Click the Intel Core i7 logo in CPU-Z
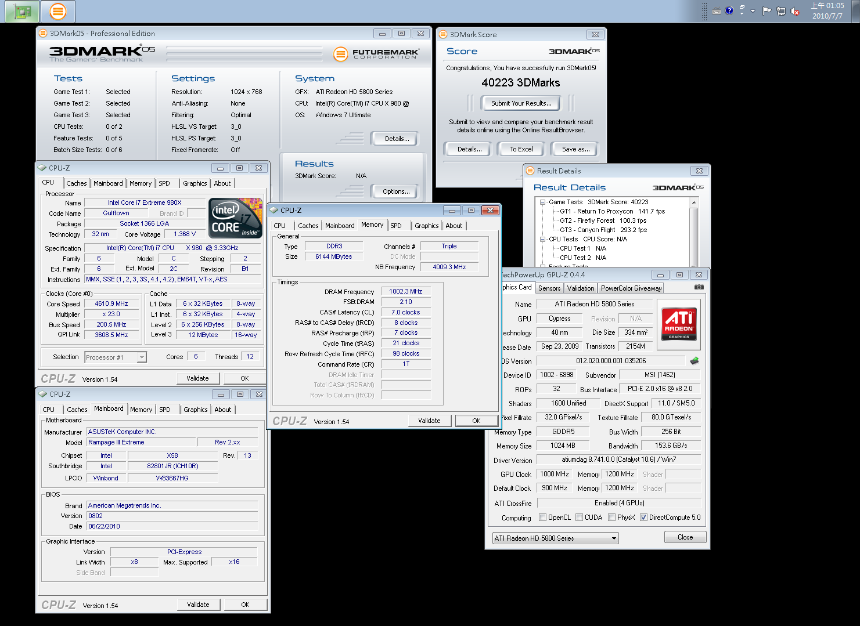 235,218
